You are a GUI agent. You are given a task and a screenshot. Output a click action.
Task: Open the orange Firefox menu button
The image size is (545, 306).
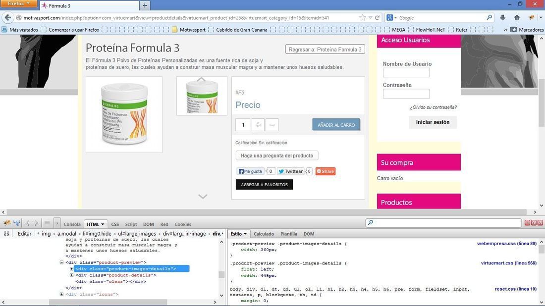pyautogui.click(x=19, y=3)
